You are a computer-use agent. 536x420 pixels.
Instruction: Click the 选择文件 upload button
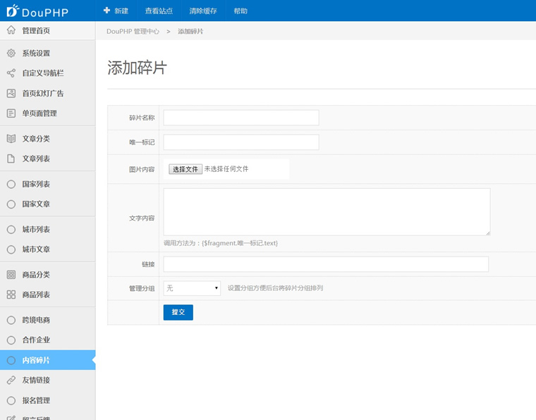pos(185,169)
